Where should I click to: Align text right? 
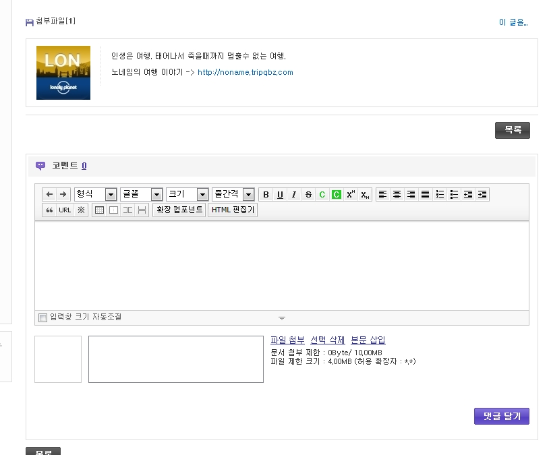pyautogui.click(x=411, y=195)
